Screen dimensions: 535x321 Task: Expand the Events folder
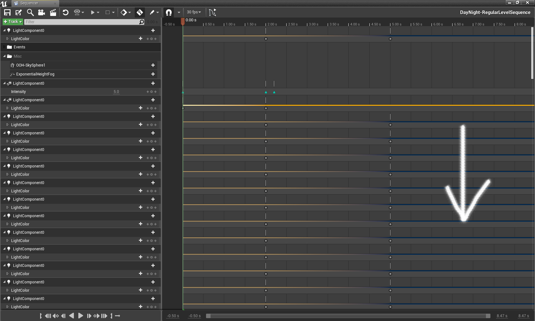(x=4, y=47)
